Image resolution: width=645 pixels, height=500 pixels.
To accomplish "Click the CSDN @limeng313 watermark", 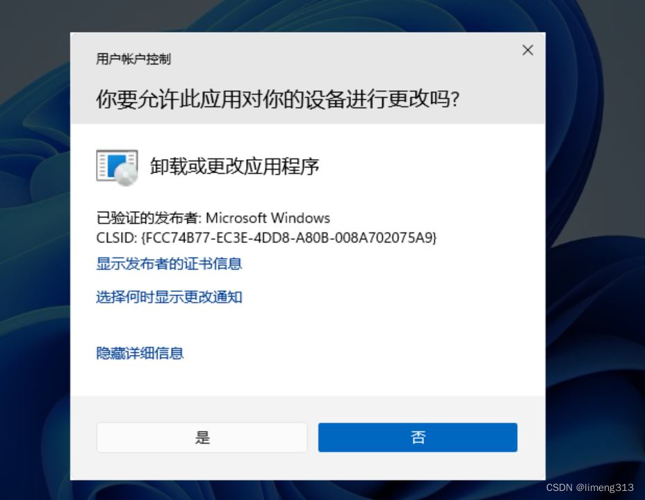I will tap(589, 487).
